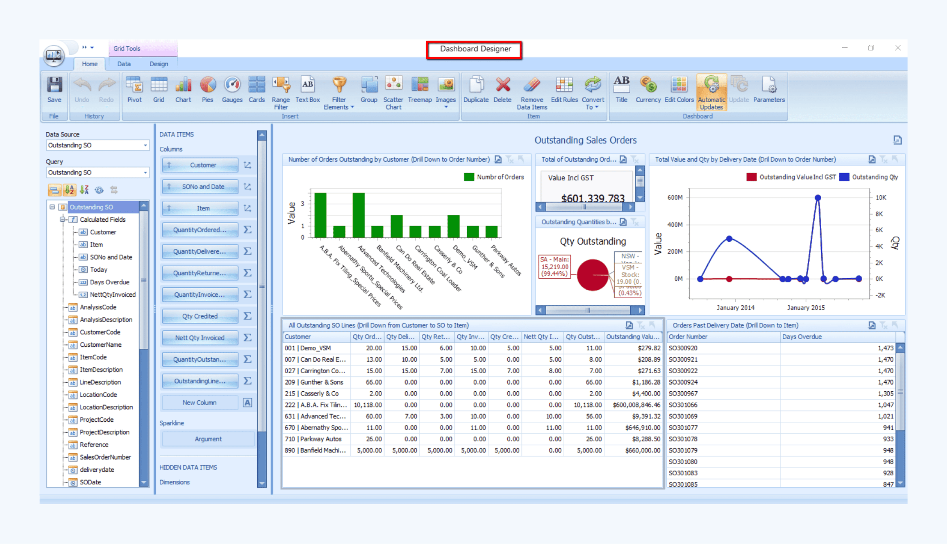
Task: Click sort A to Z field list icon
Action: click(x=69, y=190)
